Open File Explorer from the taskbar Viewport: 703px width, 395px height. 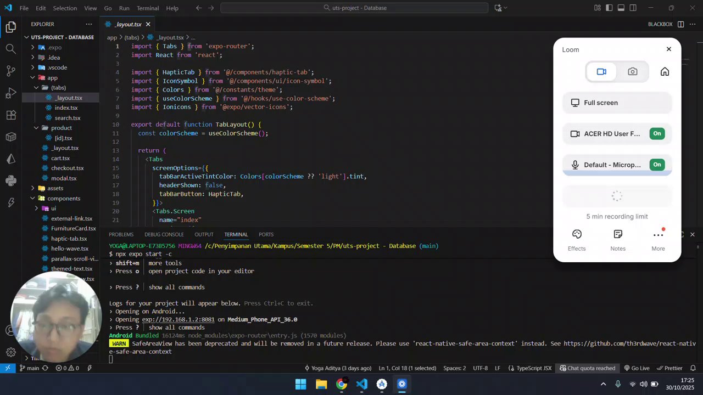click(321, 384)
